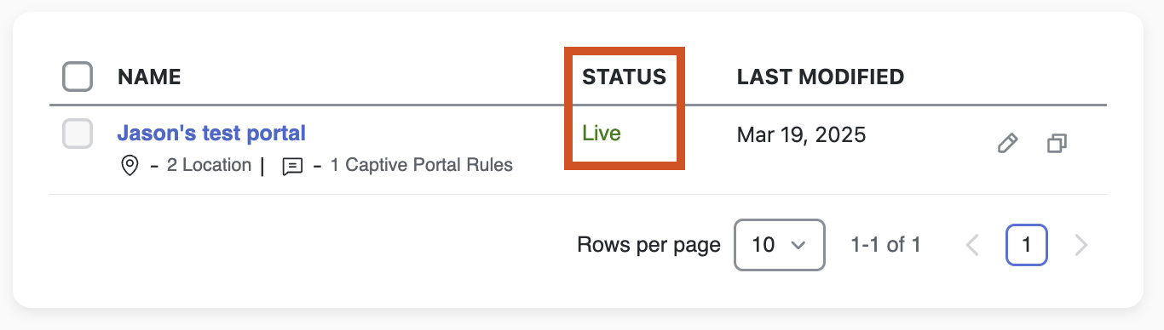The image size is (1164, 330).
Task: Click the captive portal rules message icon
Action: tap(292, 167)
